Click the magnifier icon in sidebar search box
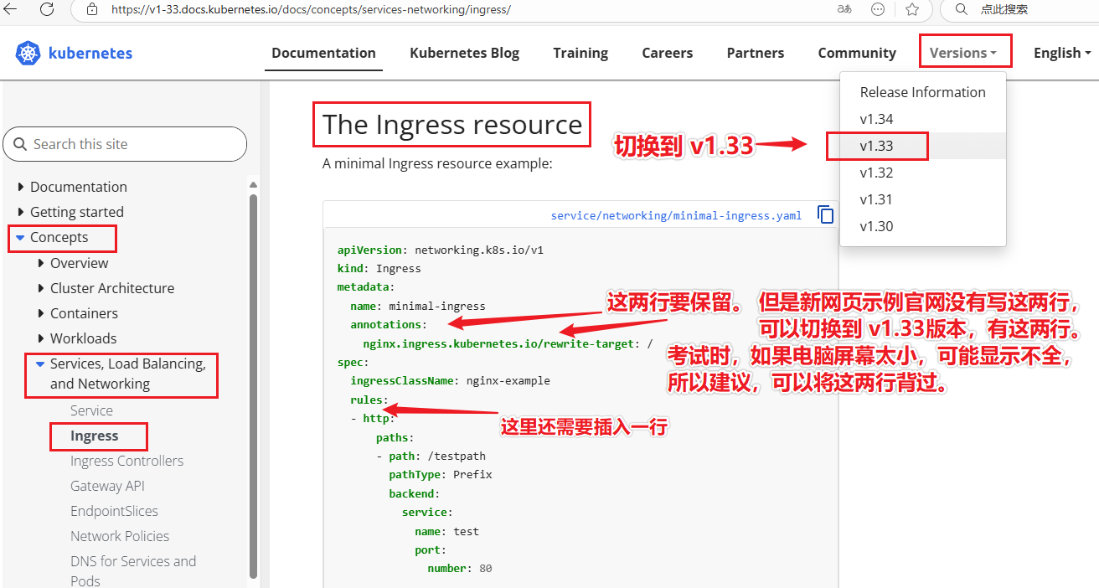 (20, 143)
